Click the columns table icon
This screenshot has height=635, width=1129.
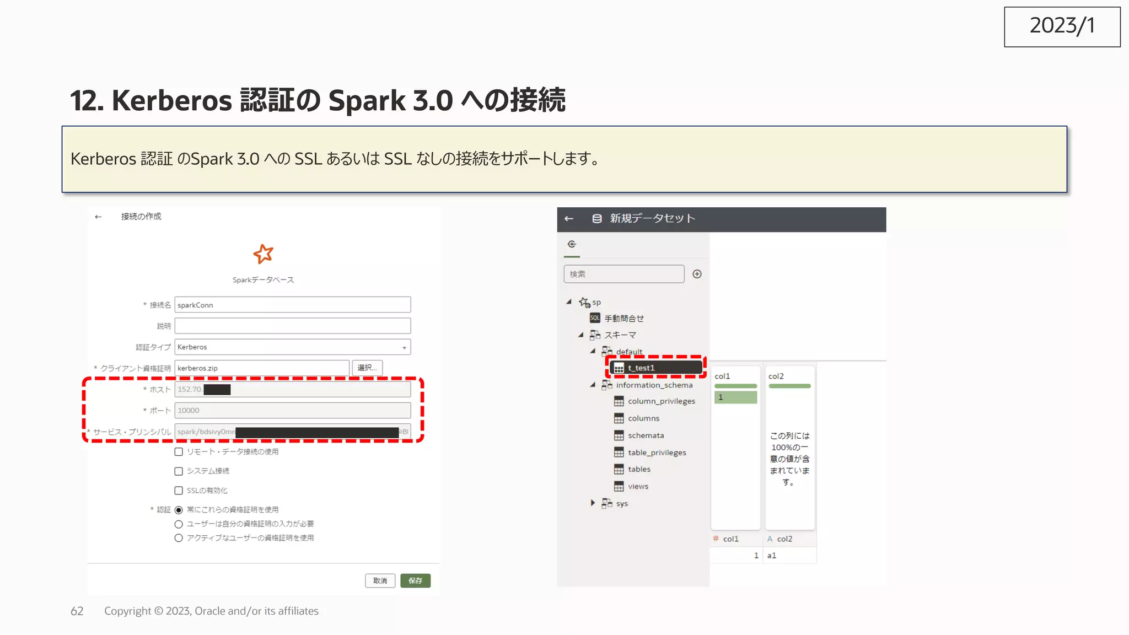pyautogui.click(x=619, y=418)
